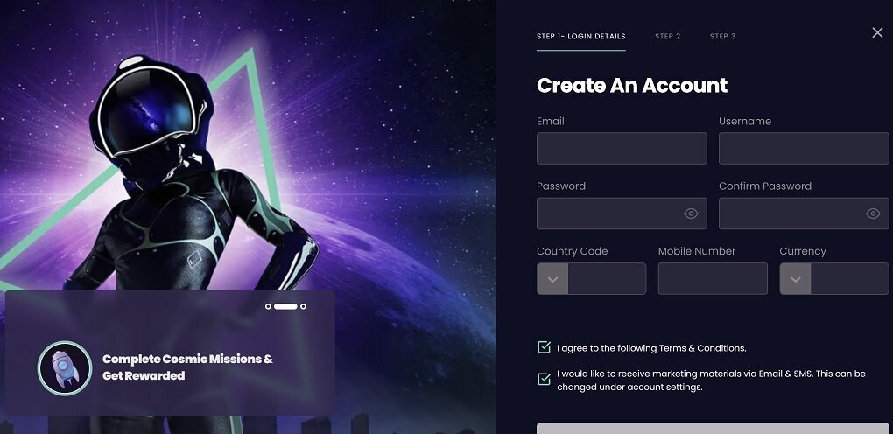Image resolution: width=893 pixels, height=434 pixels.
Task: Switch to the Step 2 tab
Action: [x=667, y=37]
